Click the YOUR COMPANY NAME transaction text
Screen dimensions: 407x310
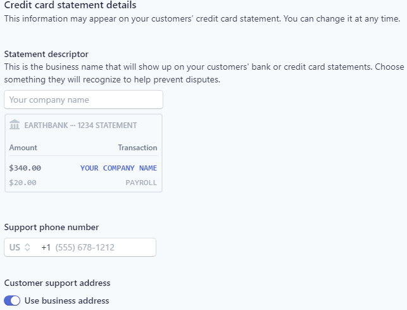118,168
